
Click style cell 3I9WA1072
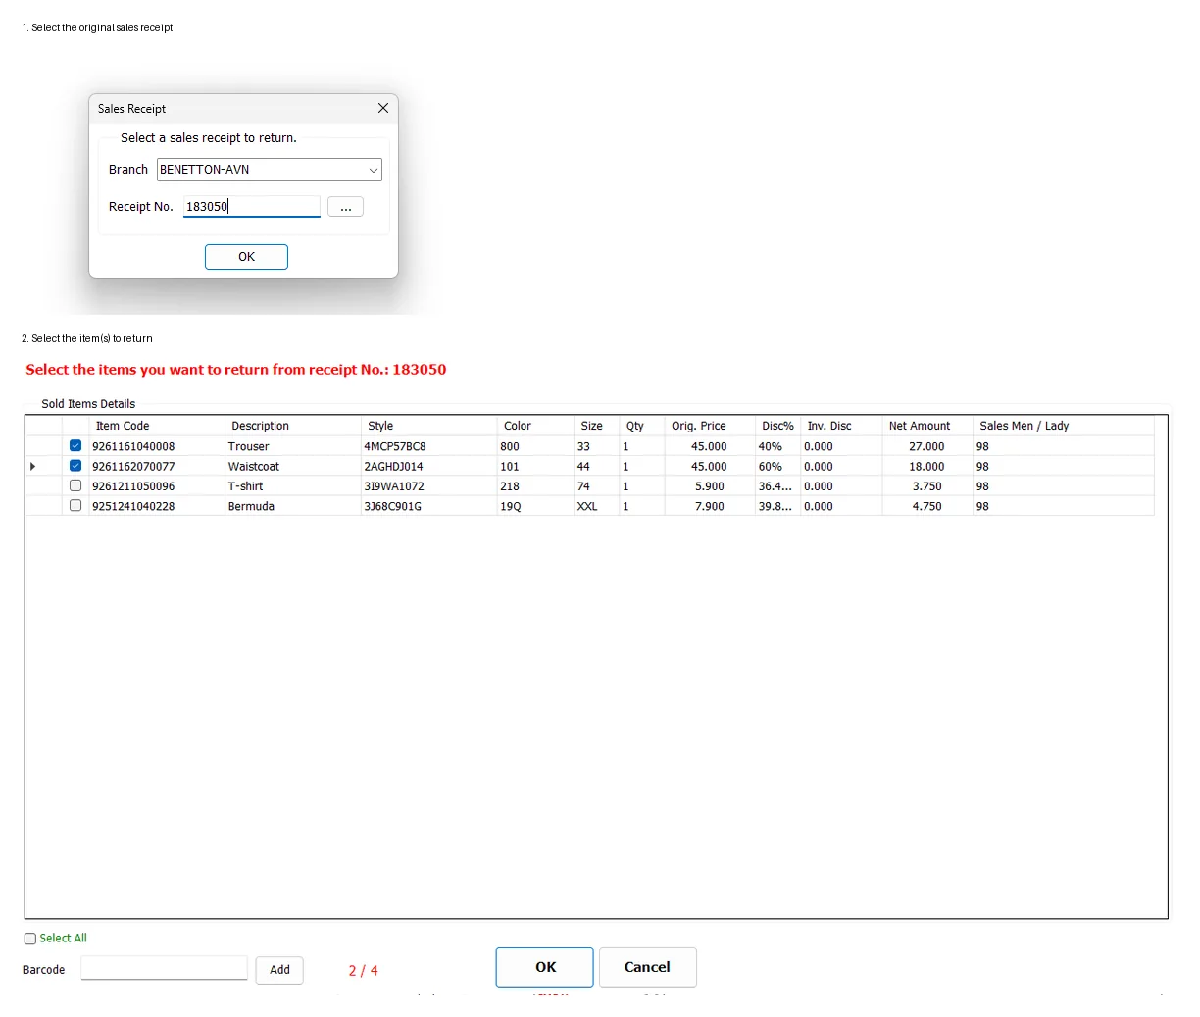[x=429, y=486]
